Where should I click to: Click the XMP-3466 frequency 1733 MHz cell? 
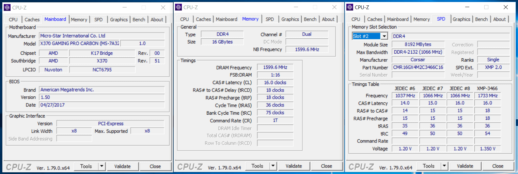click(x=487, y=96)
